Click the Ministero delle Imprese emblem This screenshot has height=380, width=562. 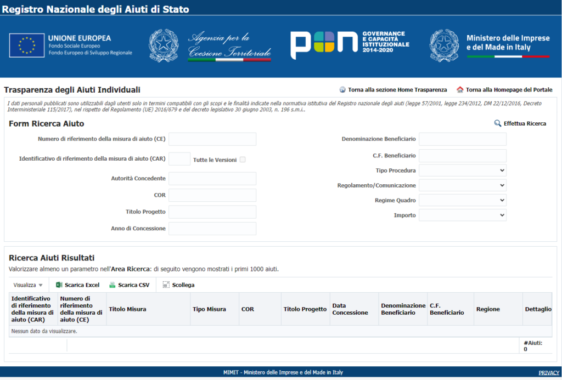(444, 46)
